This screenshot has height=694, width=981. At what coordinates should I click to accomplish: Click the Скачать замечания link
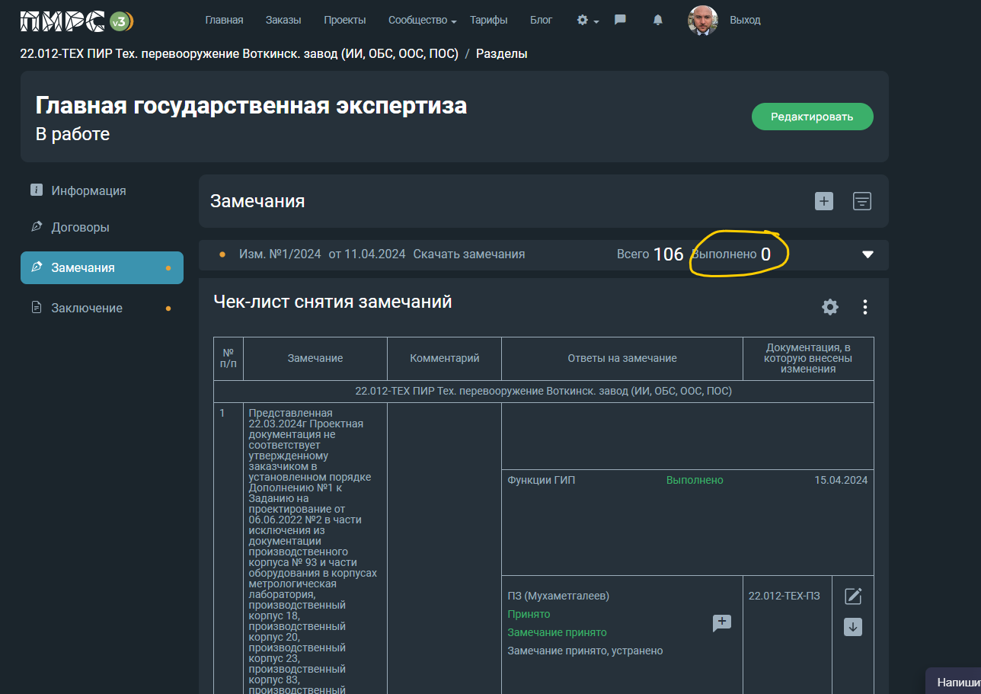[x=468, y=254]
